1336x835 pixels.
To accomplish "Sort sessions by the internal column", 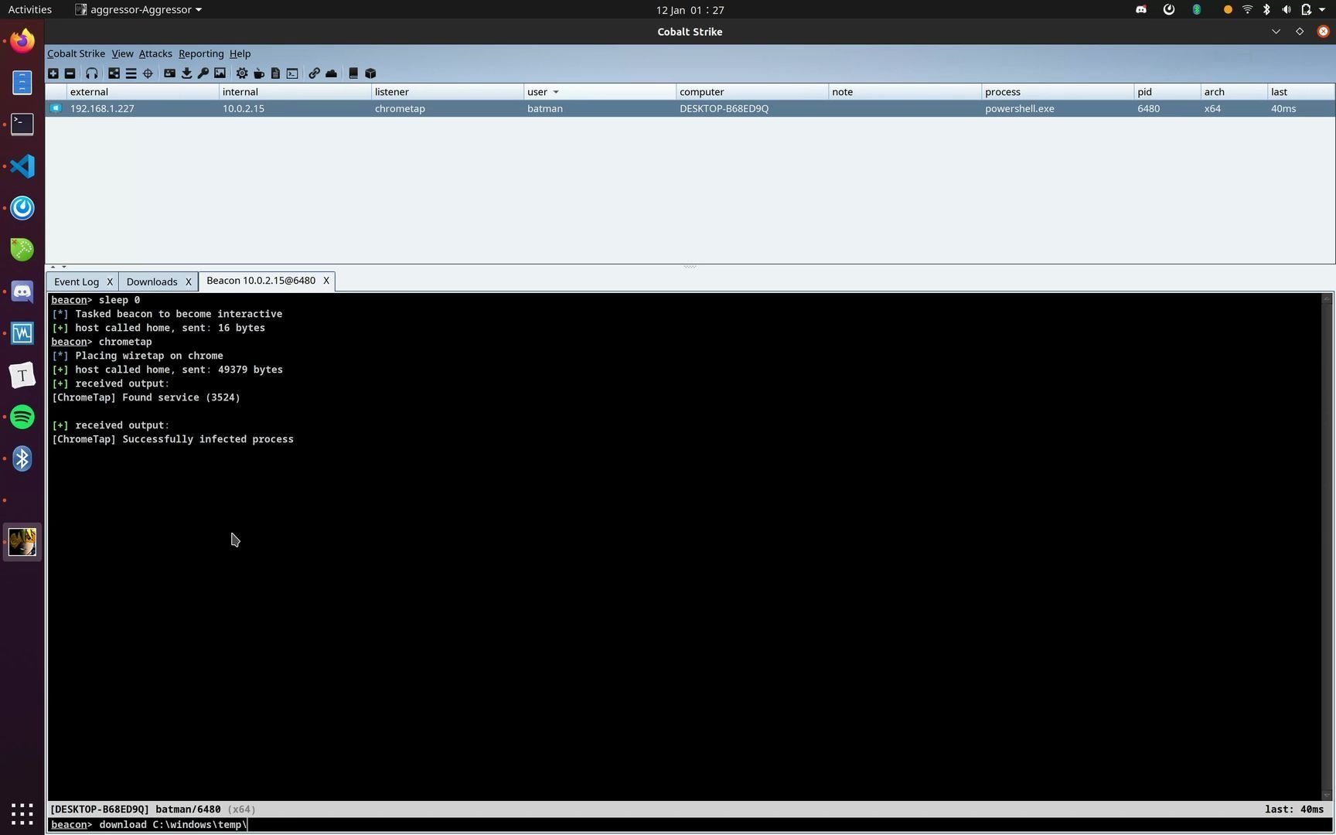I will 295,91.
